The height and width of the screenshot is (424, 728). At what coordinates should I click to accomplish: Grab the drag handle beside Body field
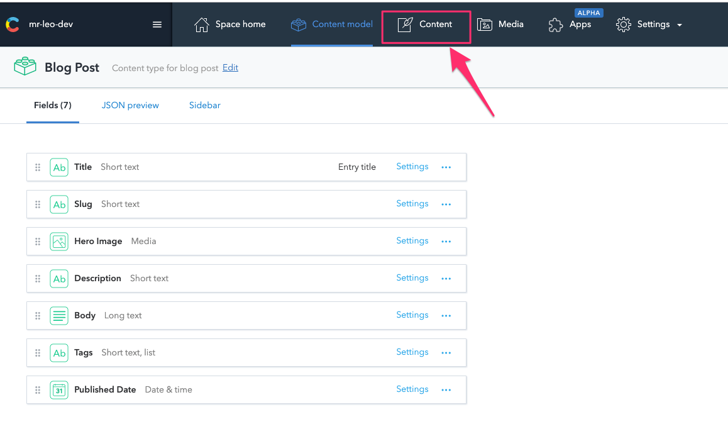coord(38,315)
